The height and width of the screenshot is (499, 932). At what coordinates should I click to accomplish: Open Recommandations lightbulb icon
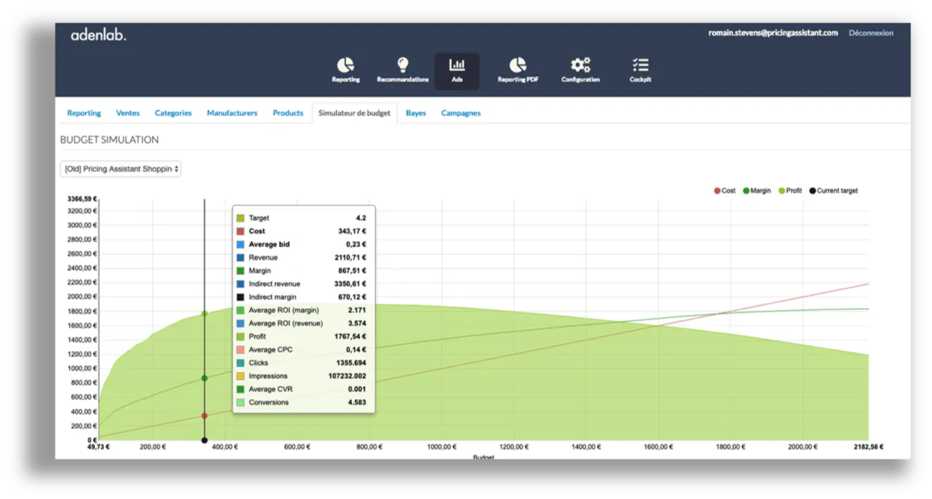point(402,70)
